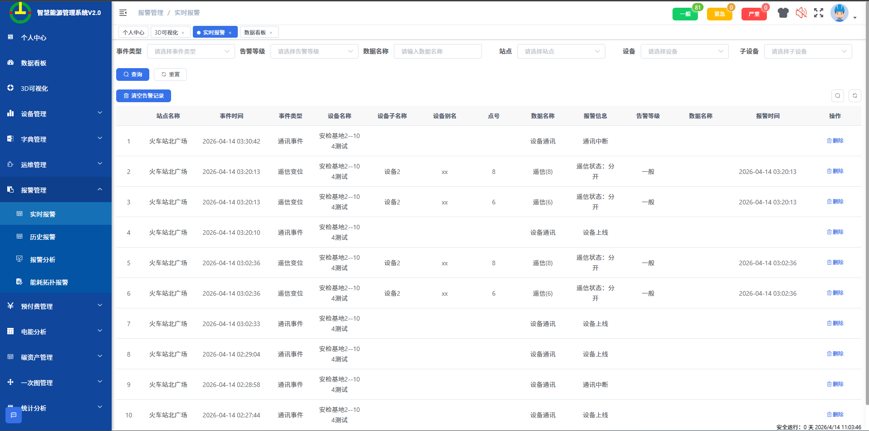Click the user avatar in the header

pos(839,13)
